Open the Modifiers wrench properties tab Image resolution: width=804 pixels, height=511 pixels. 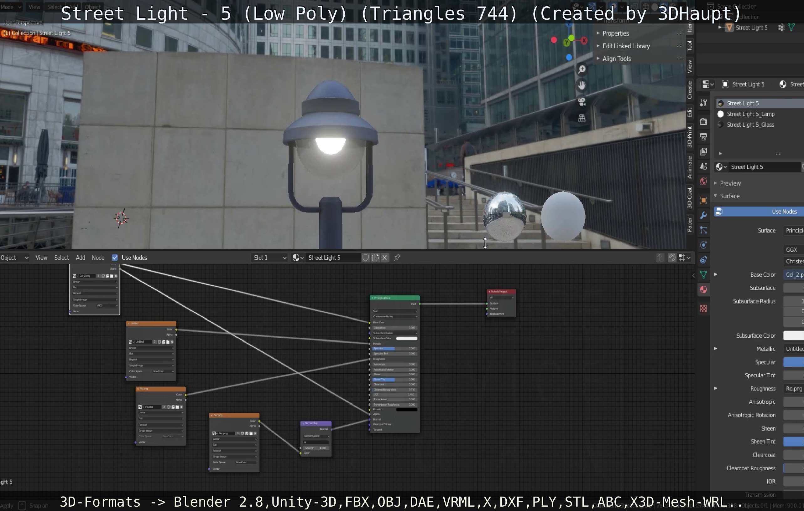(703, 215)
